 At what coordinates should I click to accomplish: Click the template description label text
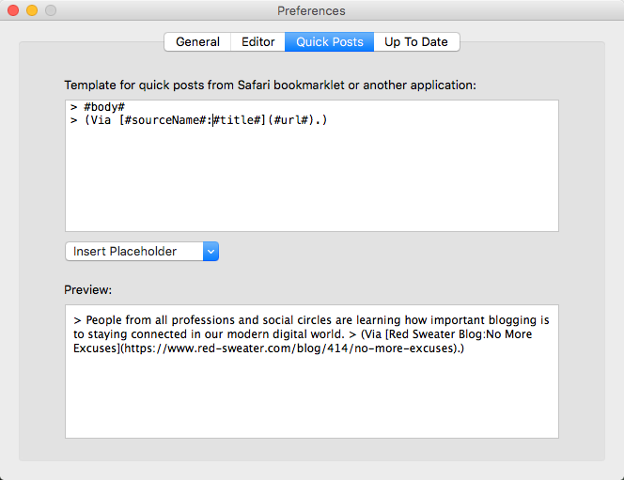click(x=270, y=85)
